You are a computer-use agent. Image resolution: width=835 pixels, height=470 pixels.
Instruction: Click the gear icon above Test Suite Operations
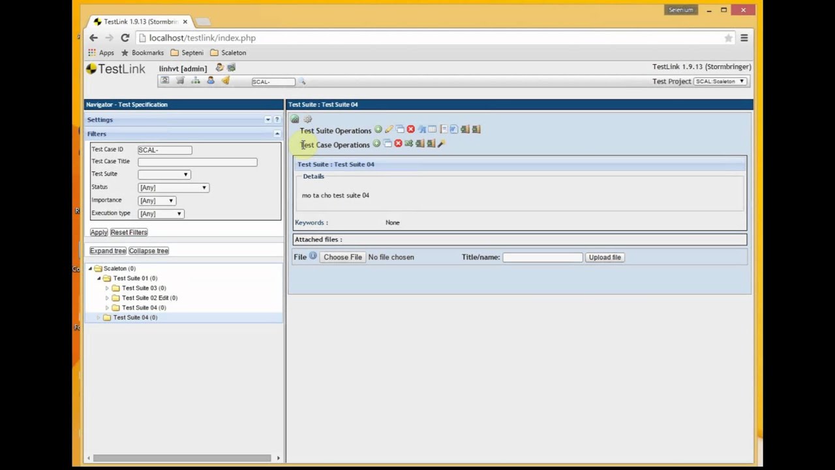point(308,119)
